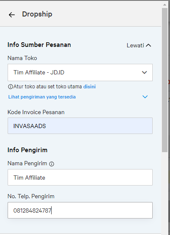Click the No. Telp. Pengirim phone field
Viewport: 170px width, 235px height.
pos(80,210)
